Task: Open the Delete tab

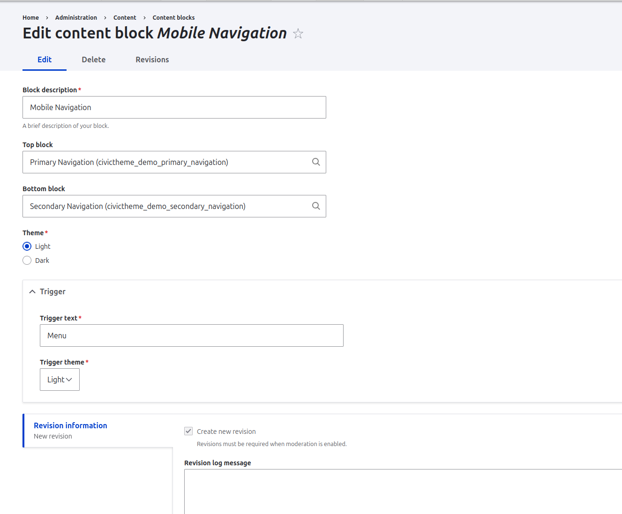Action: [x=93, y=60]
